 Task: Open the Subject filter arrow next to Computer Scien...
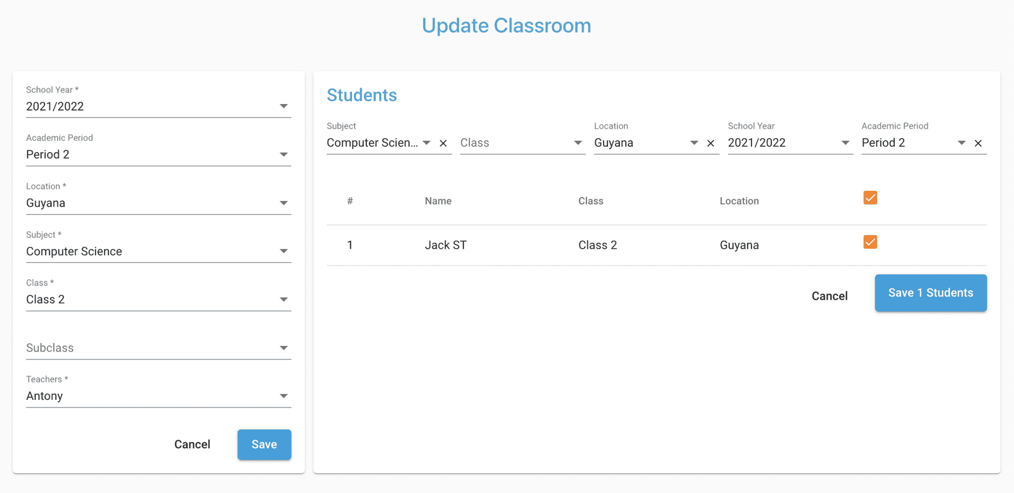click(x=426, y=143)
